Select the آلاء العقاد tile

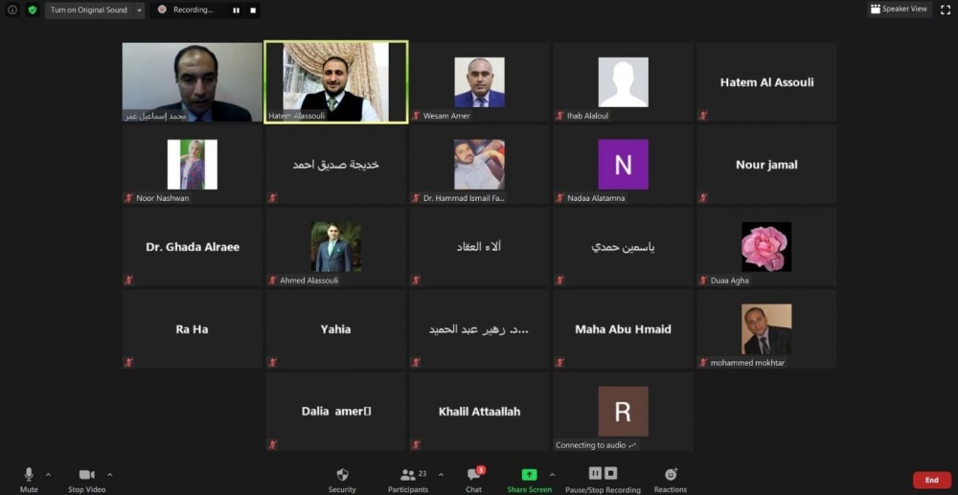coord(480,247)
